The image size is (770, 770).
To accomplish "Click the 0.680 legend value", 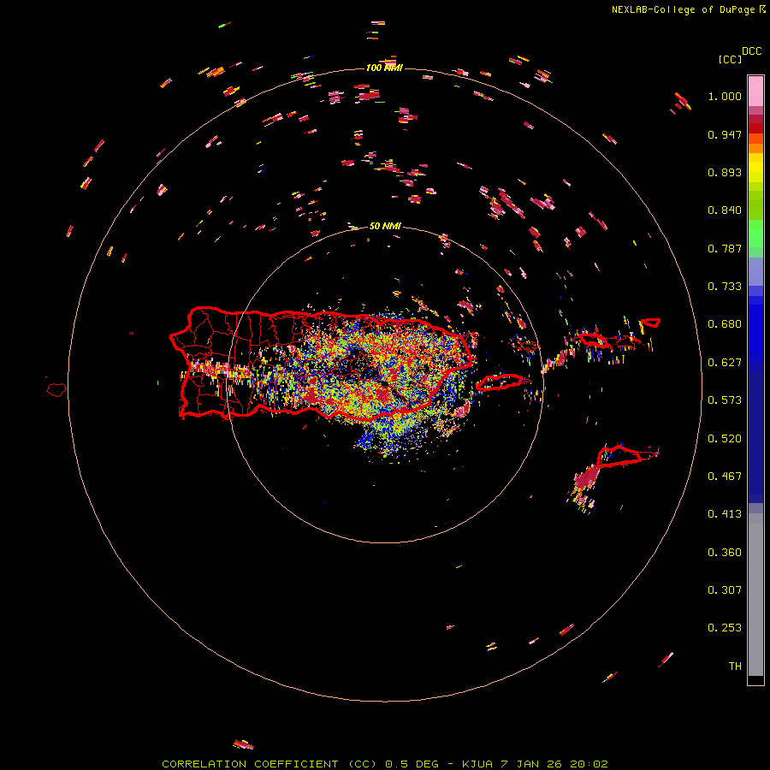I will click(725, 324).
